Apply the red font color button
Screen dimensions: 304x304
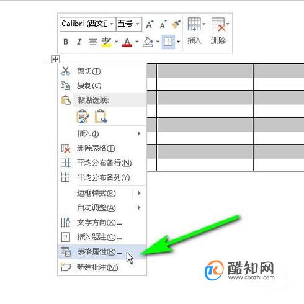coord(127,42)
